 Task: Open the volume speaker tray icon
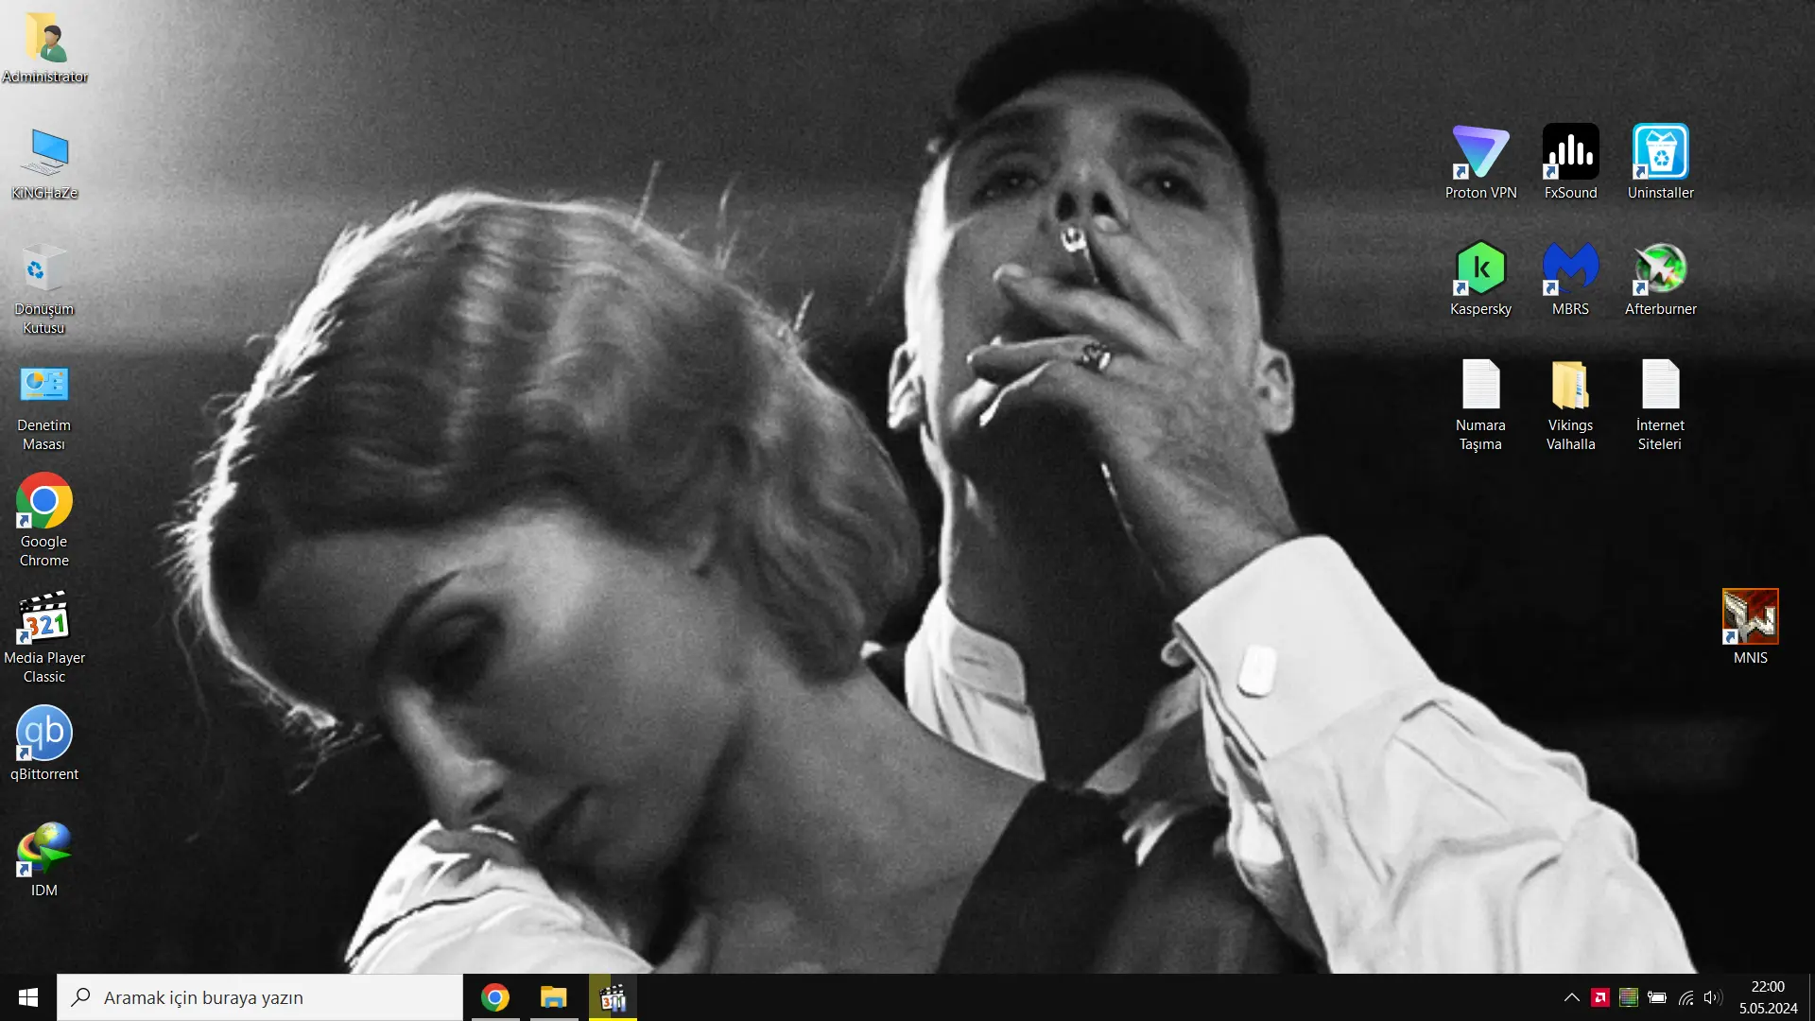click(1713, 997)
